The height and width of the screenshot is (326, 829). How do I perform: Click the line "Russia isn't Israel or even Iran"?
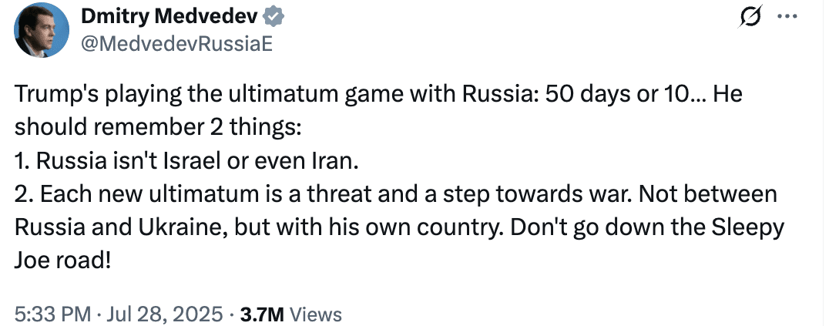click(186, 161)
